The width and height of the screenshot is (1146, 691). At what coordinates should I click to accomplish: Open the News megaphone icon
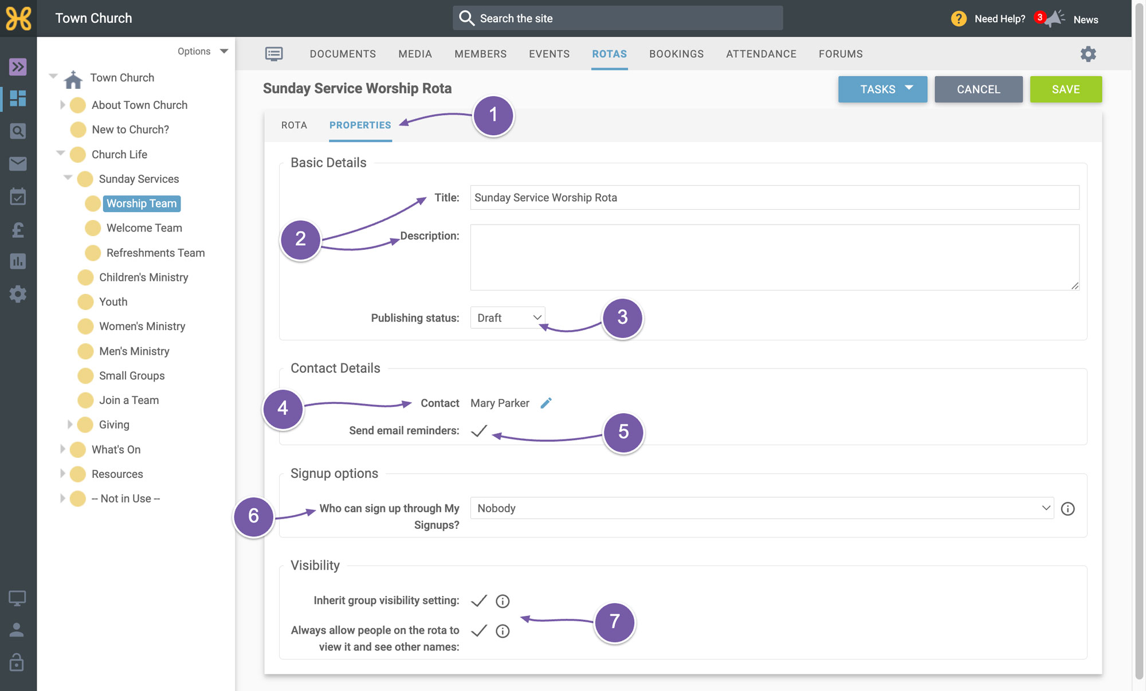click(x=1054, y=19)
